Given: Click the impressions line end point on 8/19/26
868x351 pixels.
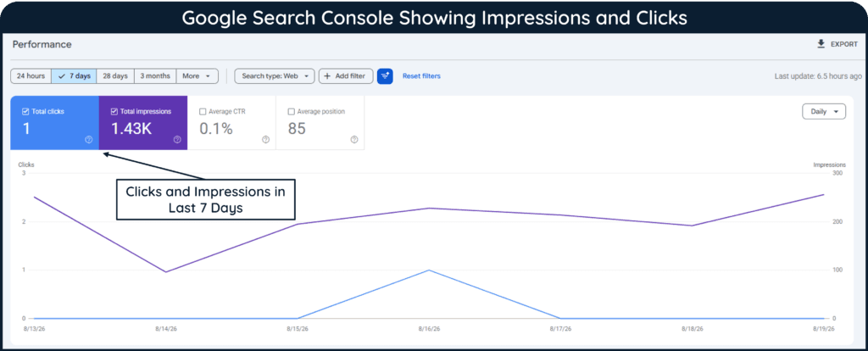Looking at the screenshot, I should tap(824, 194).
